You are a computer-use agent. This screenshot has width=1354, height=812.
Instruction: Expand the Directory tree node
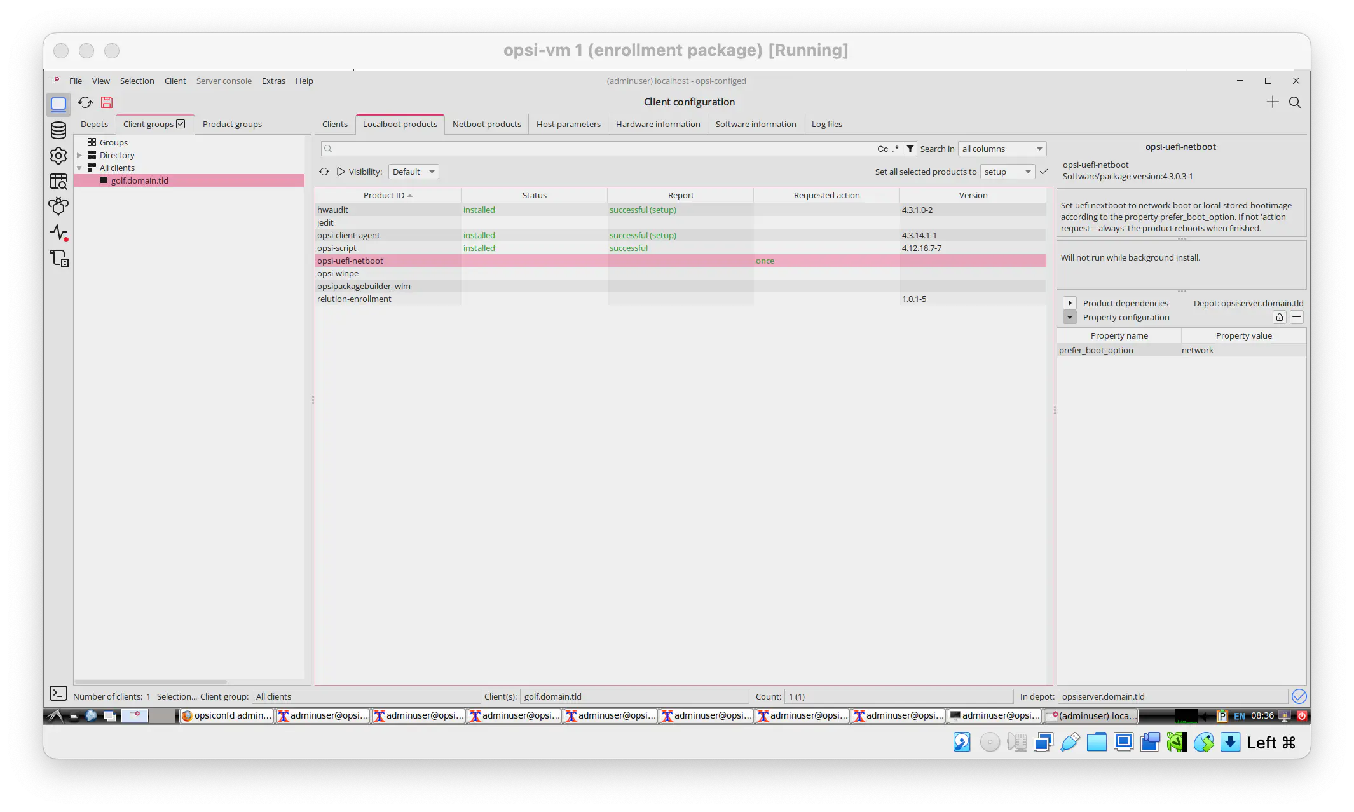(79, 155)
